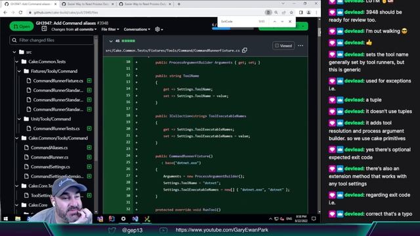Click code line number 24 in the diff
This screenshot has width=420, height=236.
click(129, 155)
